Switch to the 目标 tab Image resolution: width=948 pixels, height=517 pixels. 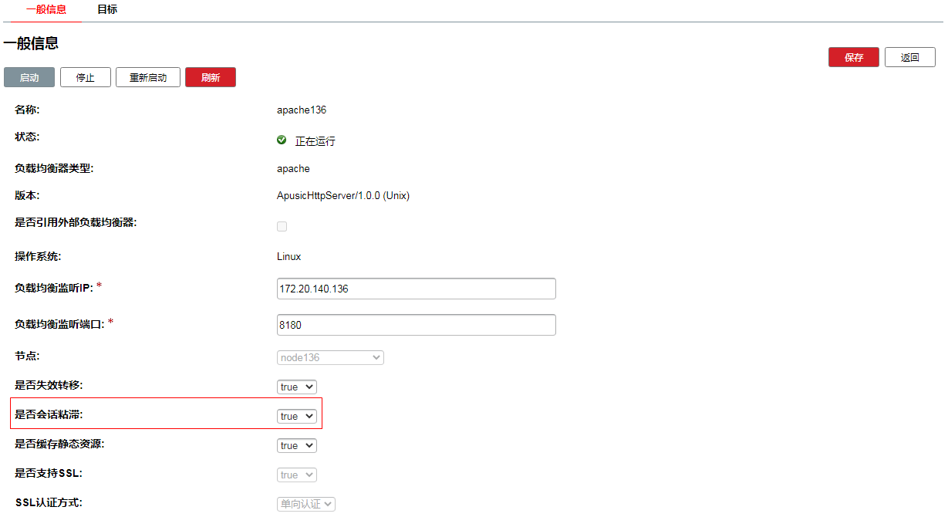point(107,10)
